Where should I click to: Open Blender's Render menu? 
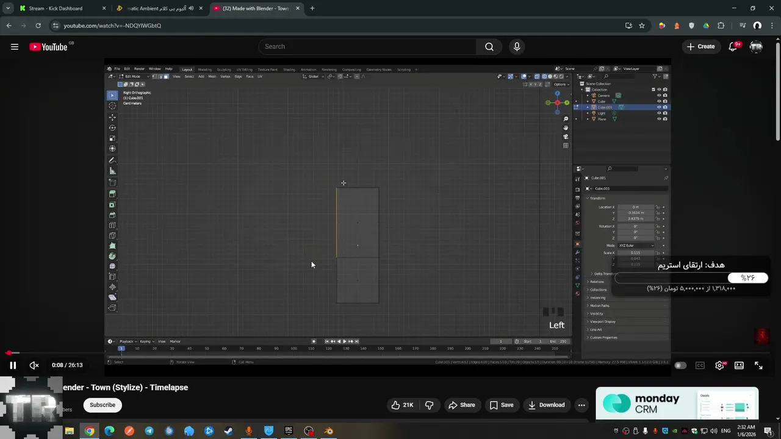(x=139, y=69)
